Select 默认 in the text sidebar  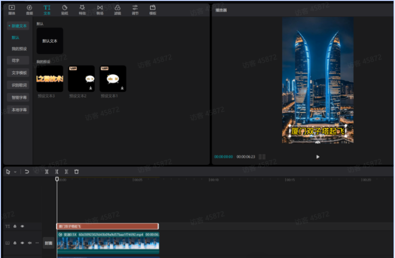(15, 37)
